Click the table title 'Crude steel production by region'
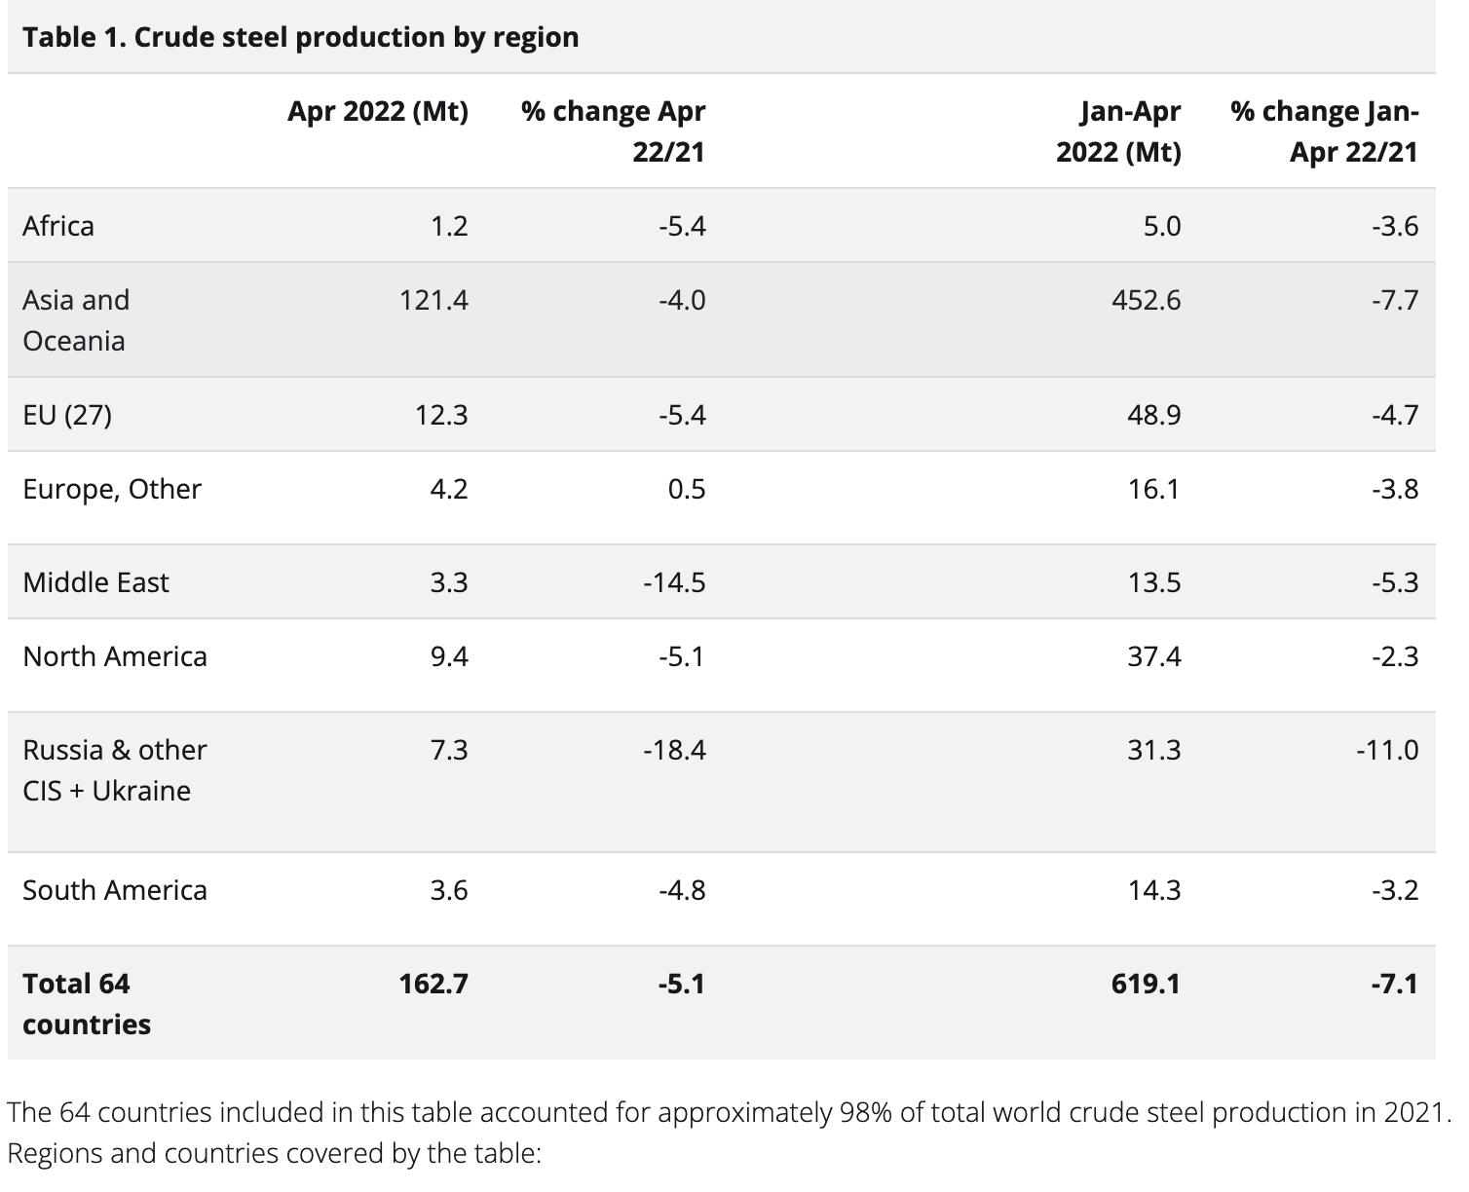 (300, 38)
